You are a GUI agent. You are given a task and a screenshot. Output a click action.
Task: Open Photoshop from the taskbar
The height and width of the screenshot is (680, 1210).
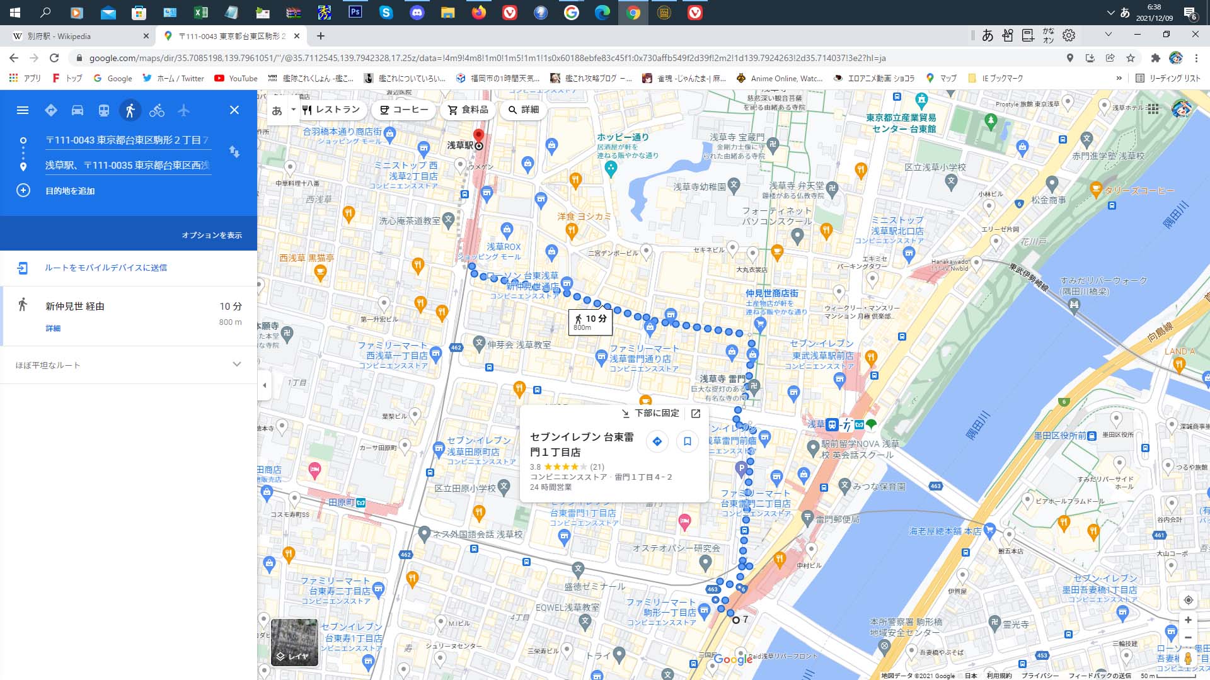point(355,13)
